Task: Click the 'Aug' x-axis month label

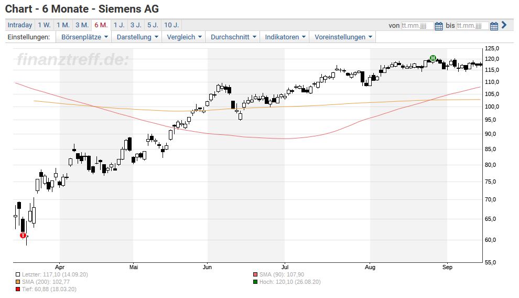Action: pyautogui.click(x=370, y=267)
